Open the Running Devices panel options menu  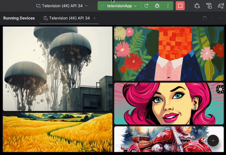click(x=212, y=18)
